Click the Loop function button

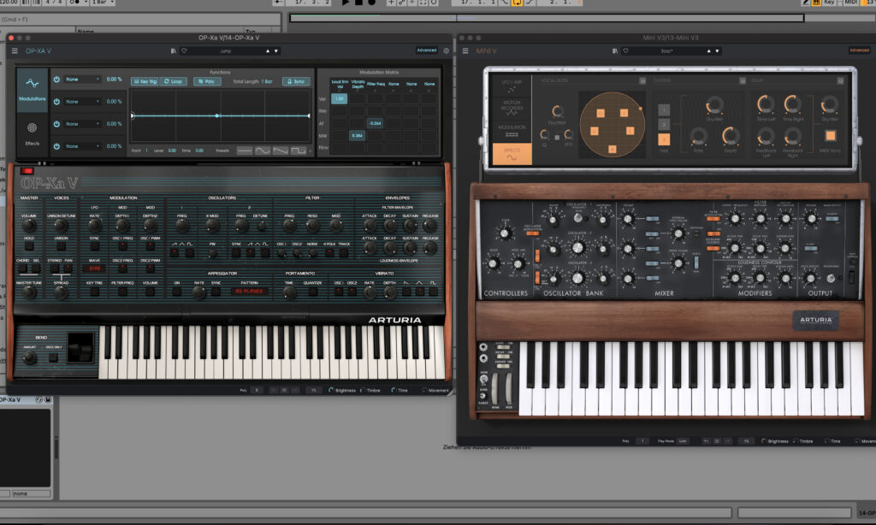pyautogui.click(x=173, y=81)
